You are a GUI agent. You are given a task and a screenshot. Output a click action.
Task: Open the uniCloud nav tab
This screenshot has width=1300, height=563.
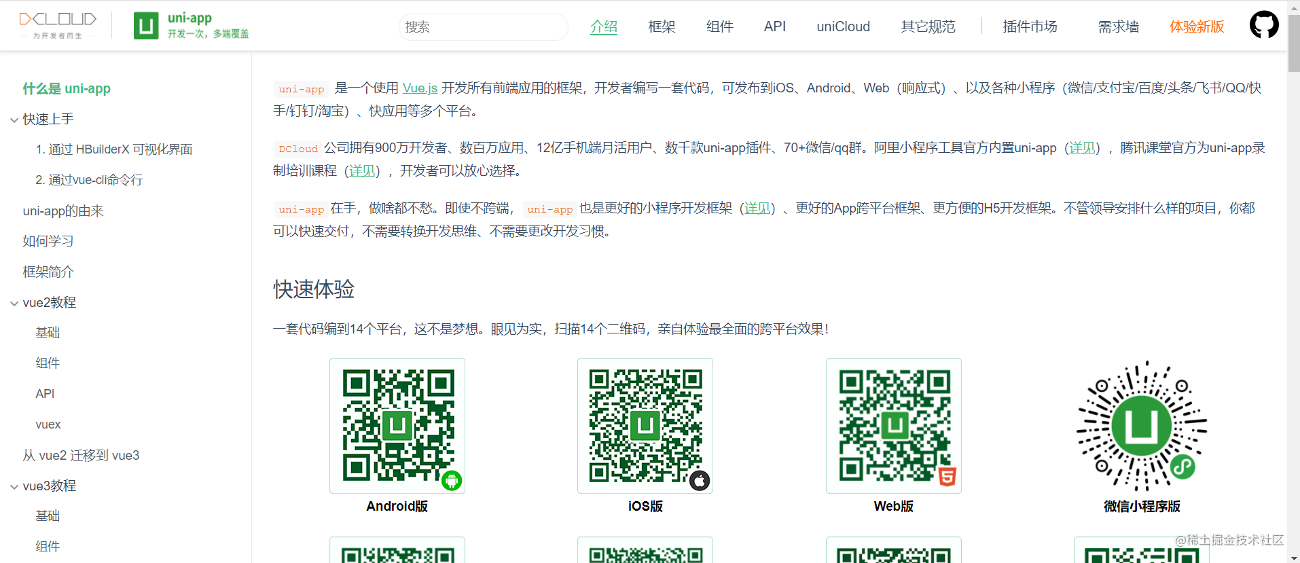point(843,26)
